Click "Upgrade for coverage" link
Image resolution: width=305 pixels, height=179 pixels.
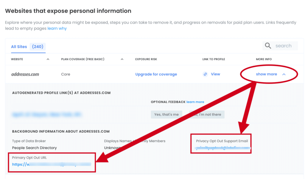[x=156, y=74]
